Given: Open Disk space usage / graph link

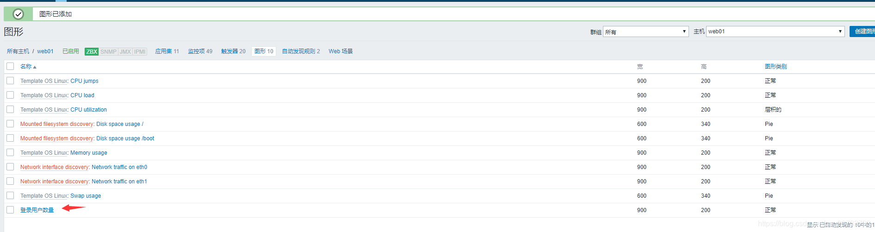Looking at the screenshot, I should coord(120,124).
